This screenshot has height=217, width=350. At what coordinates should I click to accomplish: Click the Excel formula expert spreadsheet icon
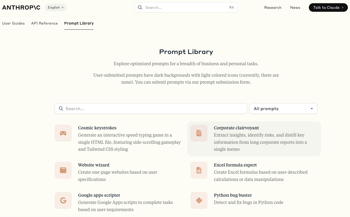click(x=199, y=170)
